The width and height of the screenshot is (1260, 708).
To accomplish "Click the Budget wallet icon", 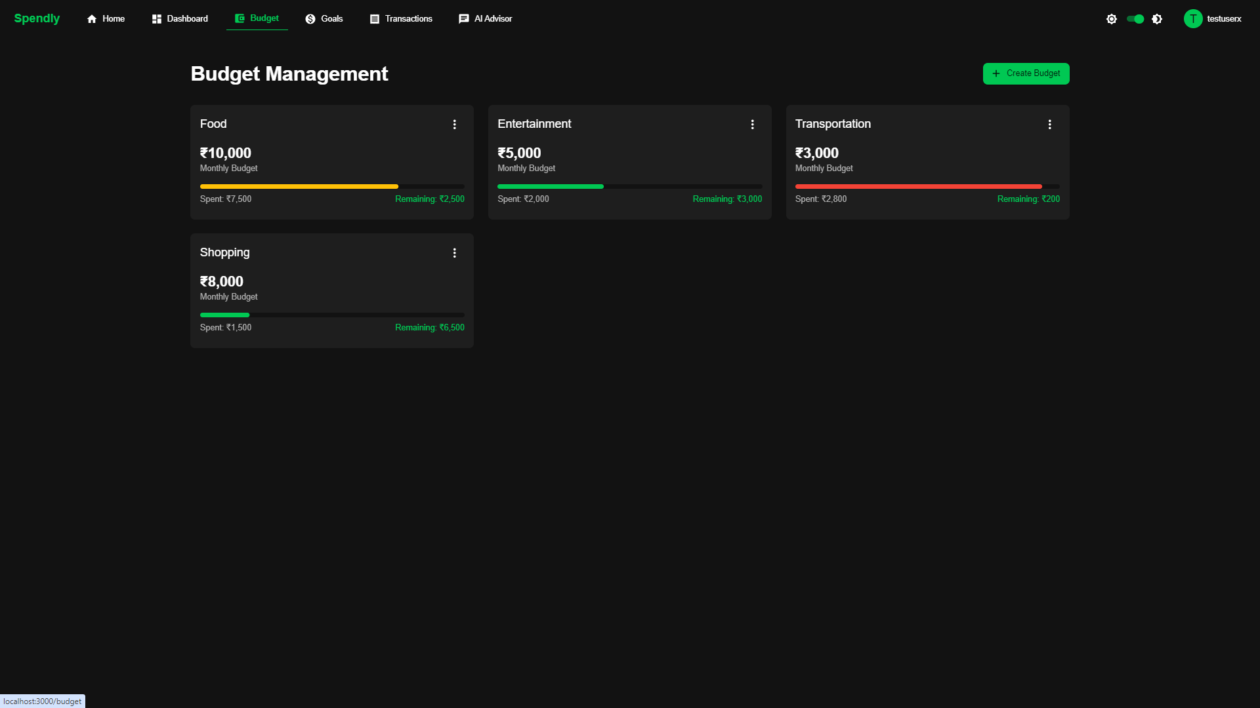I will [x=240, y=18].
